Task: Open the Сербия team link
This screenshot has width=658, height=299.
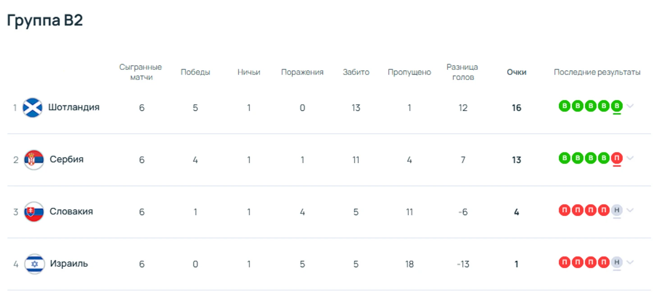Action: [67, 160]
